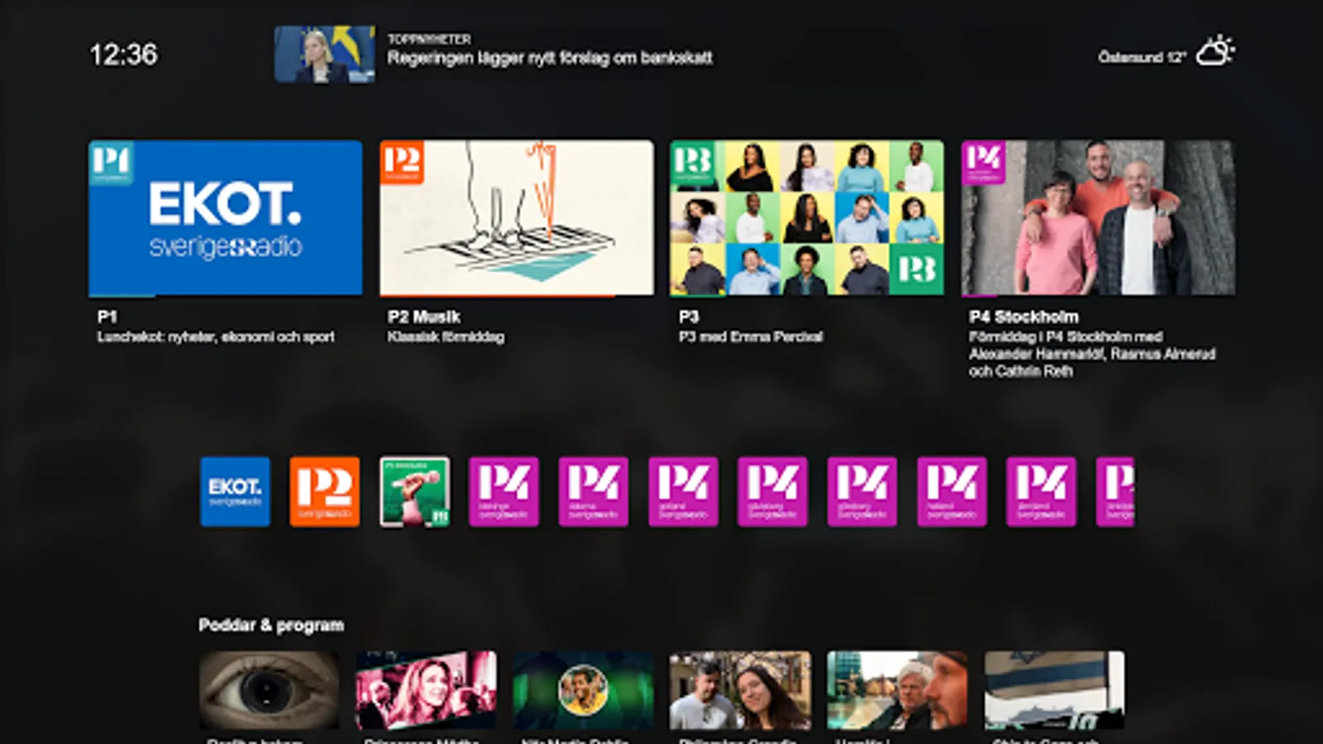1323x744 pixels.
Task: Select the P4 Blekinge station icon
Action: pos(504,492)
